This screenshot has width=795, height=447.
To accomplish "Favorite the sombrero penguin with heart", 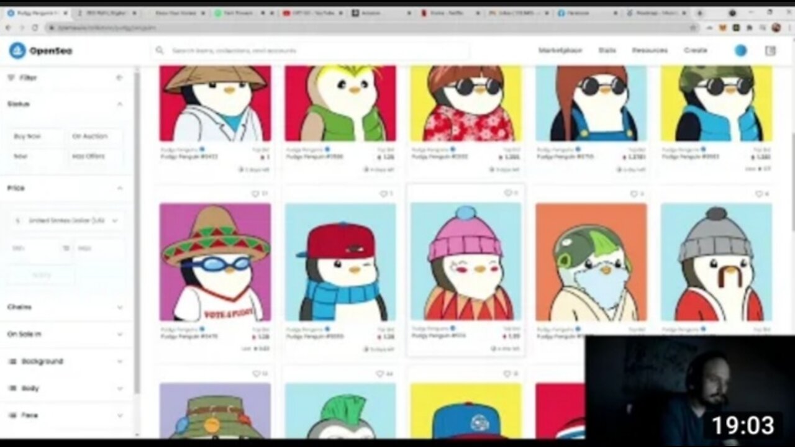I will [x=255, y=194].
